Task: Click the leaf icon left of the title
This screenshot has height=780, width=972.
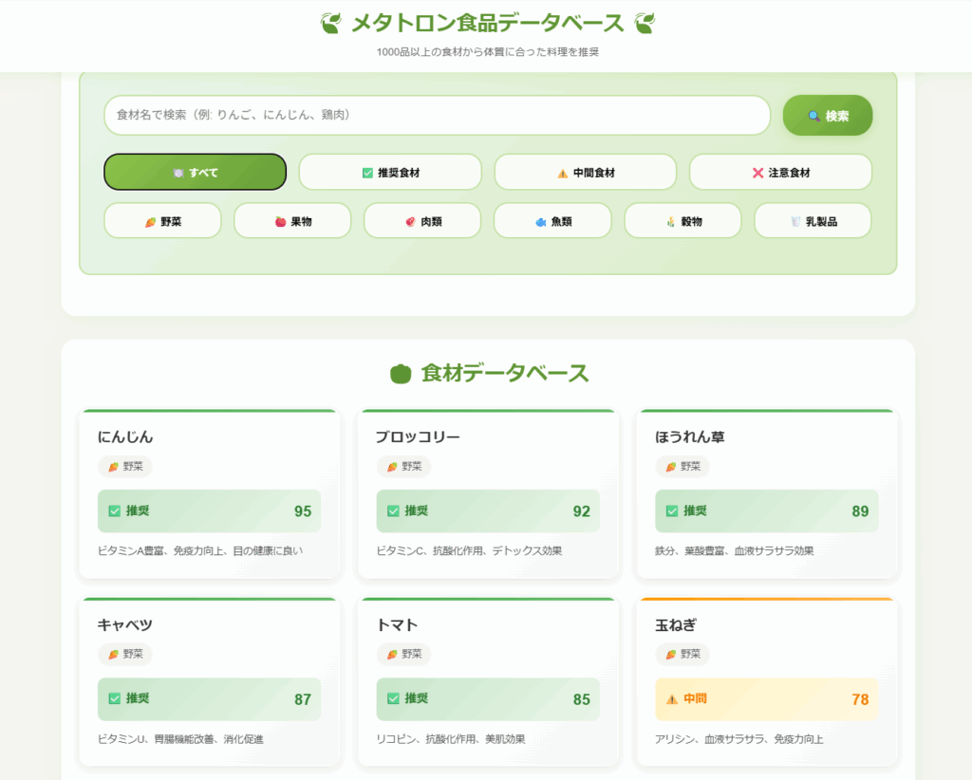Action: coord(330,23)
